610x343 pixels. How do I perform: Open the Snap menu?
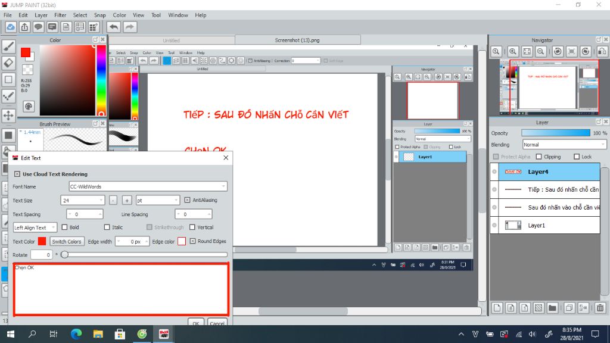click(99, 15)
